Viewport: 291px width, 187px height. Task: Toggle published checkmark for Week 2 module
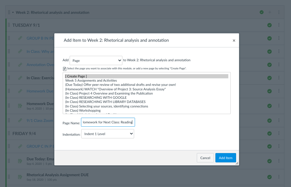click(261, 12)
